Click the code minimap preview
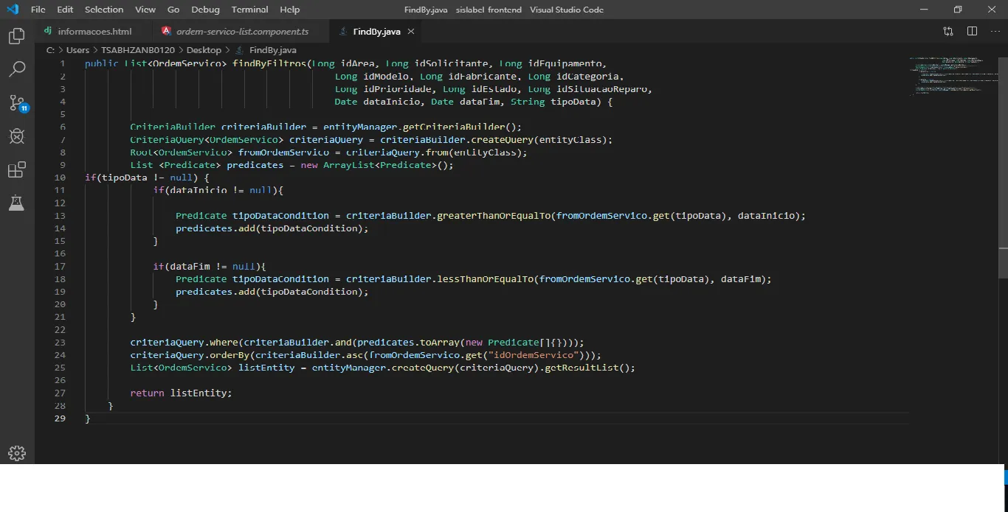The width and height of the screenshot is (1008, 512). [x=948, y=77]
